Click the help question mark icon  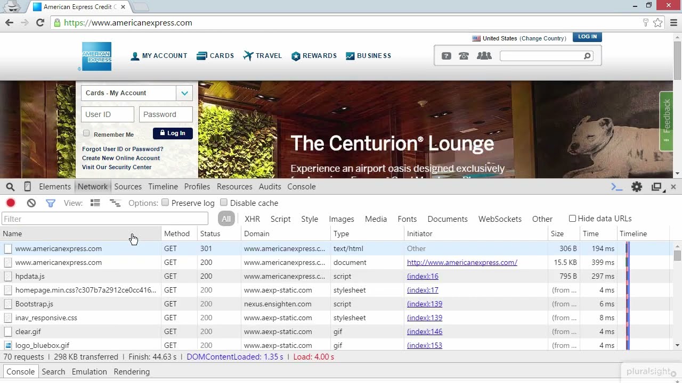446,56
